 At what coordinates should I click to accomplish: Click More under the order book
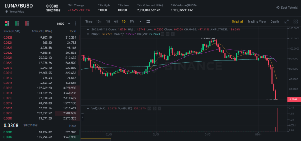click(x=73, y=126)
